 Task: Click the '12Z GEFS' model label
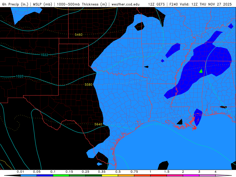tap(157, 4)
